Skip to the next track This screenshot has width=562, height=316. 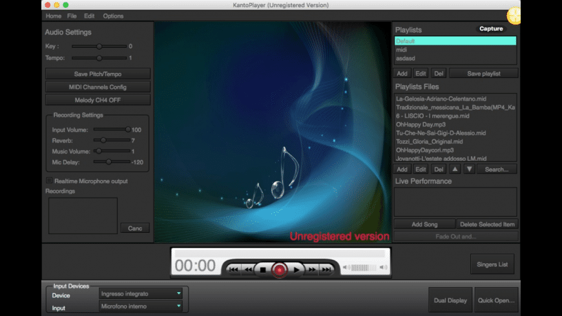click(x=327, y=269)
